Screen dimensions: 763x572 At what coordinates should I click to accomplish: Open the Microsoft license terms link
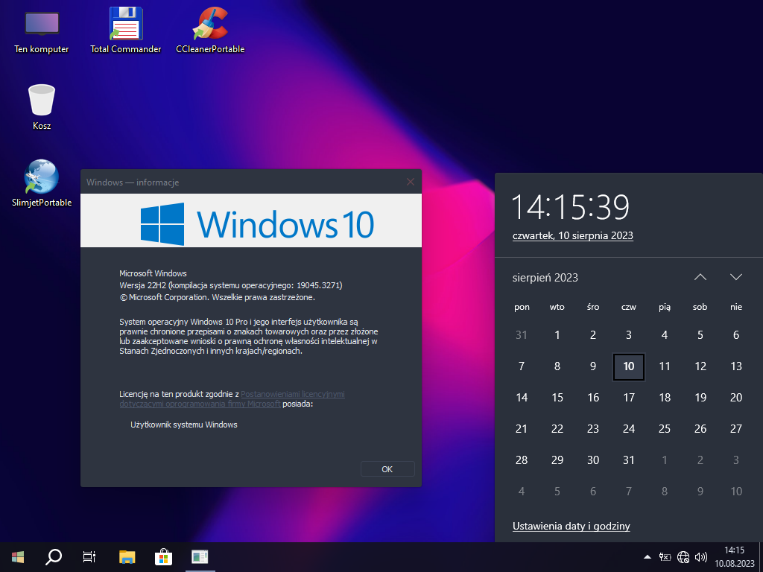click(292, 394)
